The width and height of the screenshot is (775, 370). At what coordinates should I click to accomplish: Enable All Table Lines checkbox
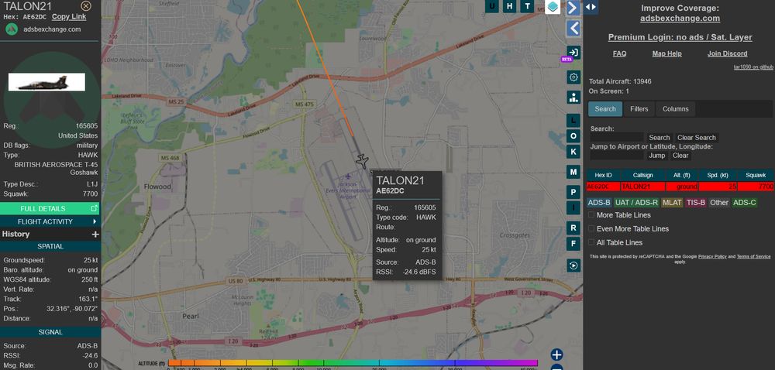(x=591, y=243)
